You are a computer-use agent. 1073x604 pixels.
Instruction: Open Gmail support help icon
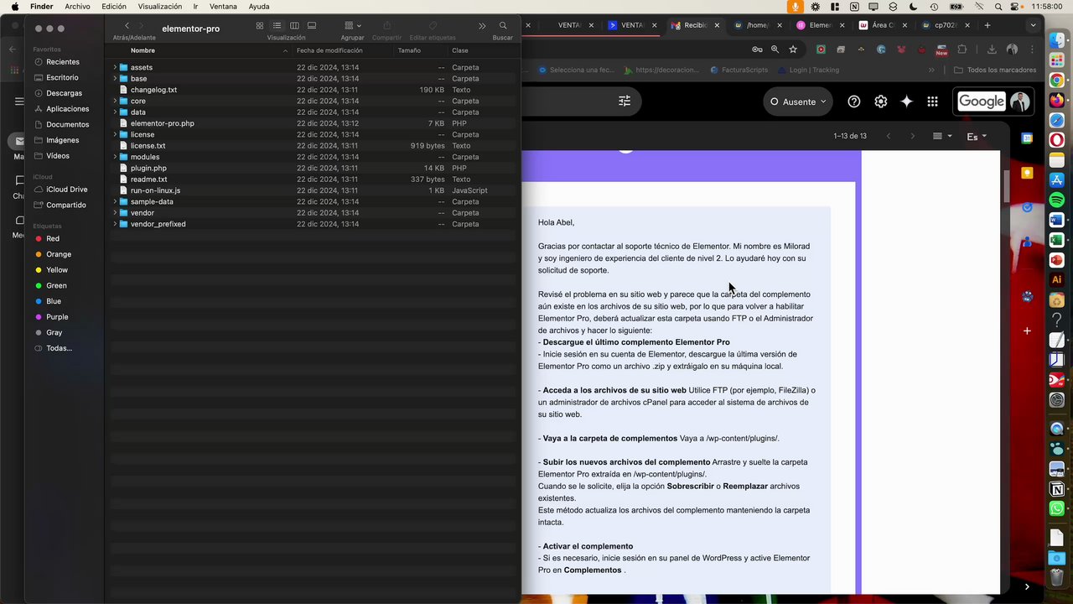[854, 102]
